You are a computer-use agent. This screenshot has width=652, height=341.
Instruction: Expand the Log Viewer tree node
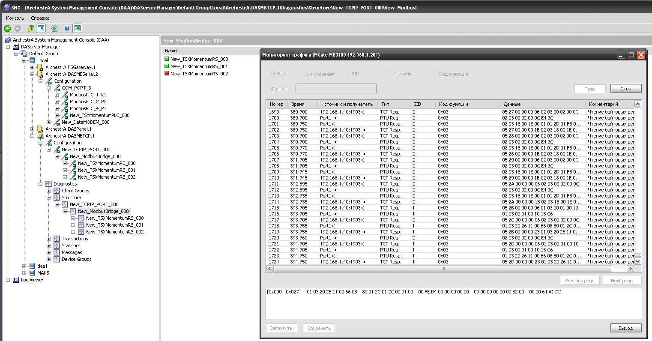[8, 280]
